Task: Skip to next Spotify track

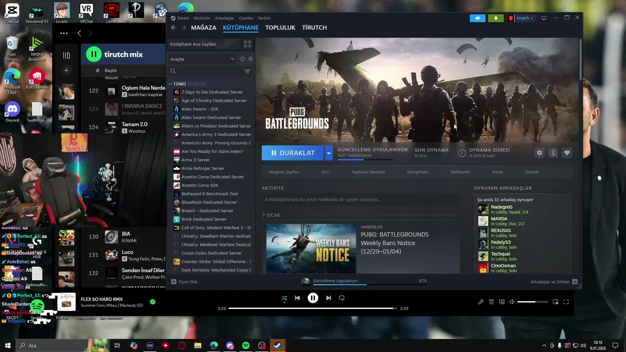Action: [329, 298]
